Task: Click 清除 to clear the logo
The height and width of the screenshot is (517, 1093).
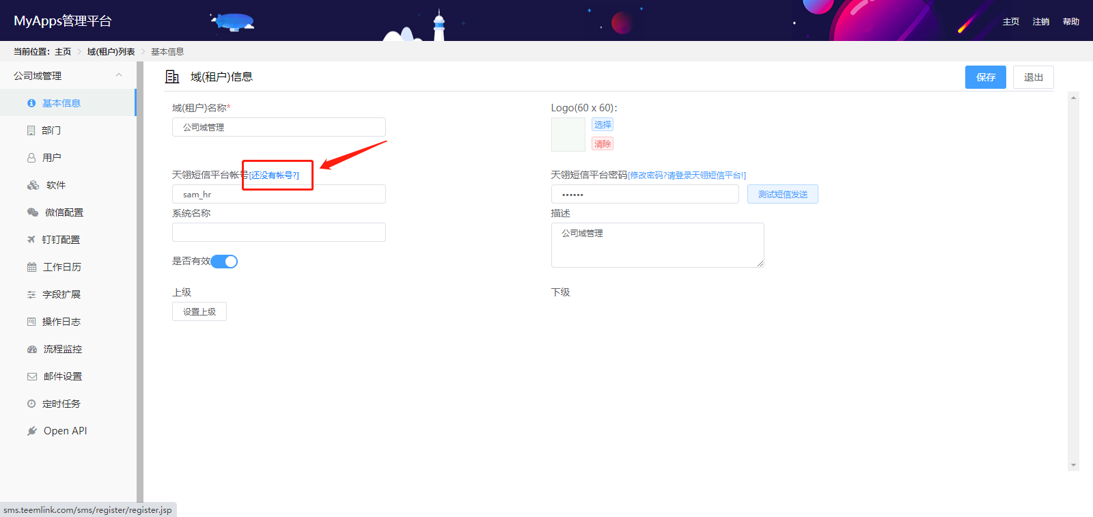Action: (x=603, y=143)
